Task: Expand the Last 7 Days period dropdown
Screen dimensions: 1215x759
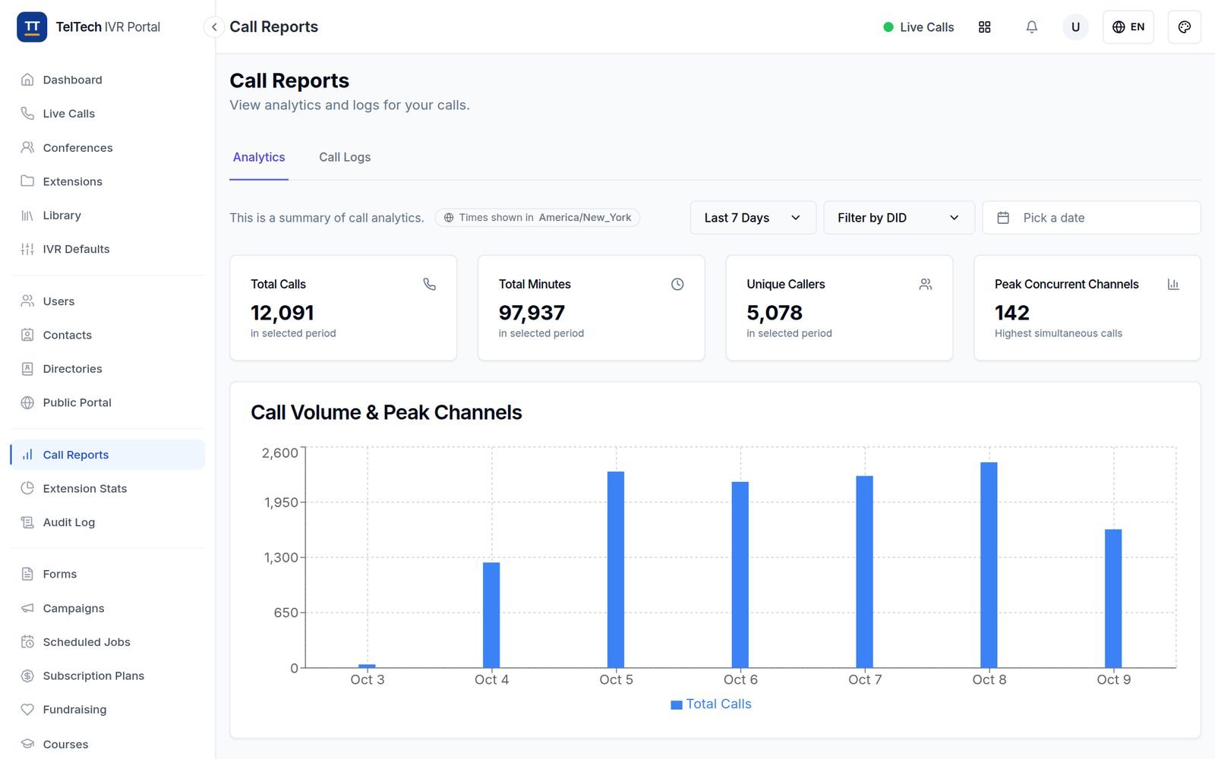Action: click(753, 218)
